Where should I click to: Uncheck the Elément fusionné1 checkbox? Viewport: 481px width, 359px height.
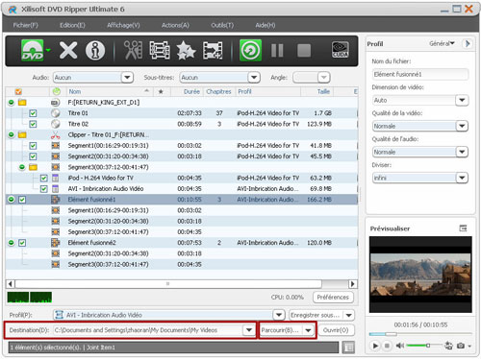(22, 200)
